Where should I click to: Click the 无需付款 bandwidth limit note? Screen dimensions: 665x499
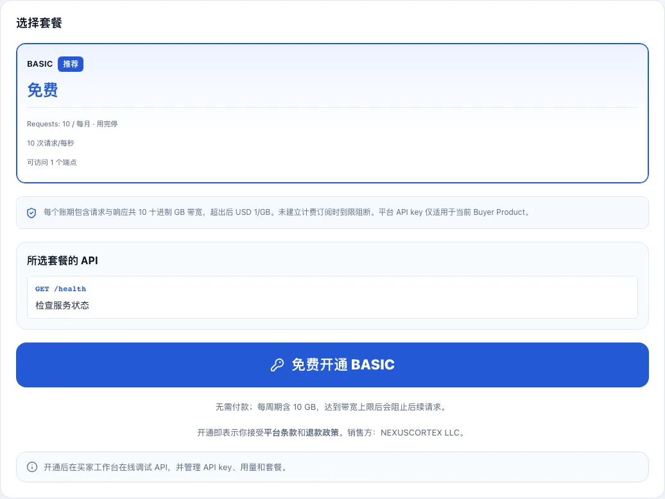[x=331, y=407]
